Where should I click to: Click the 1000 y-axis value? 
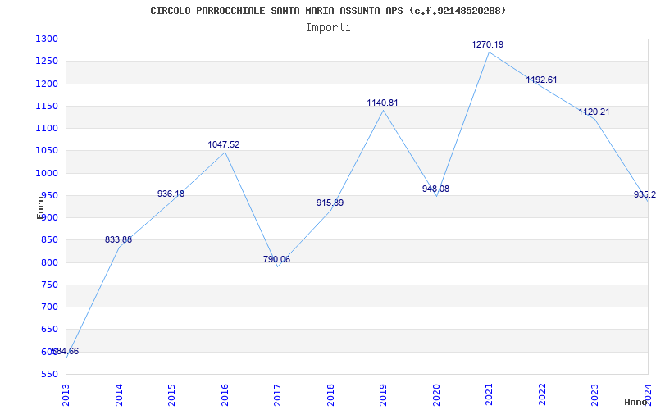47,173
